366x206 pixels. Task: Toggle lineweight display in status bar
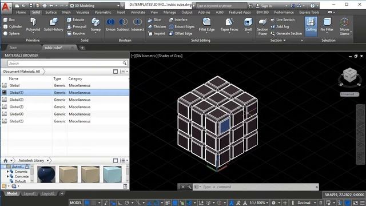pos(168,203)
